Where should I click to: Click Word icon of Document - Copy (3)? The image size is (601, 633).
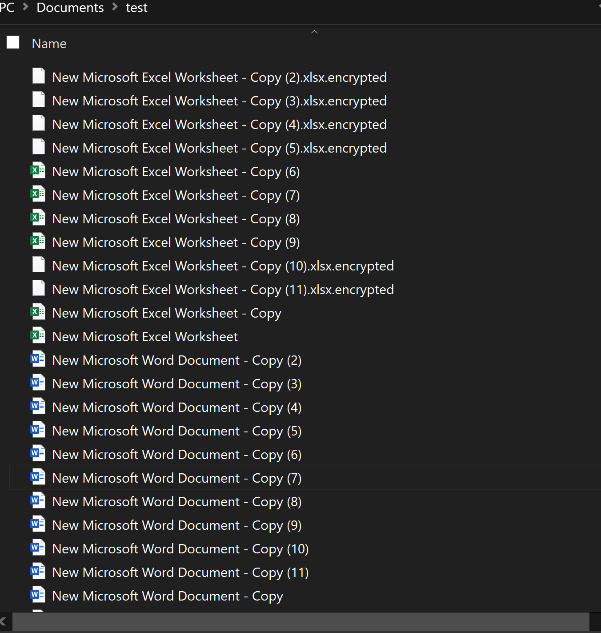click(x=38, y=383)
